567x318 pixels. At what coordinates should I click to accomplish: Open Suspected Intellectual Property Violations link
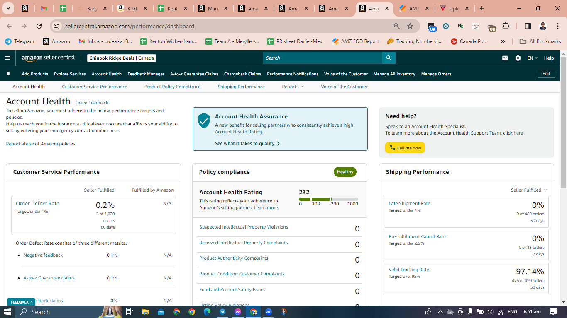[x=244, y=227]
